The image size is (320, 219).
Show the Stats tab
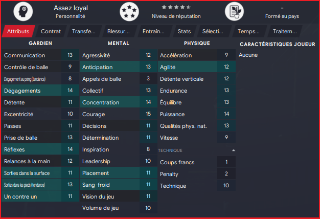pyautogui.click(x=184, y=31)
